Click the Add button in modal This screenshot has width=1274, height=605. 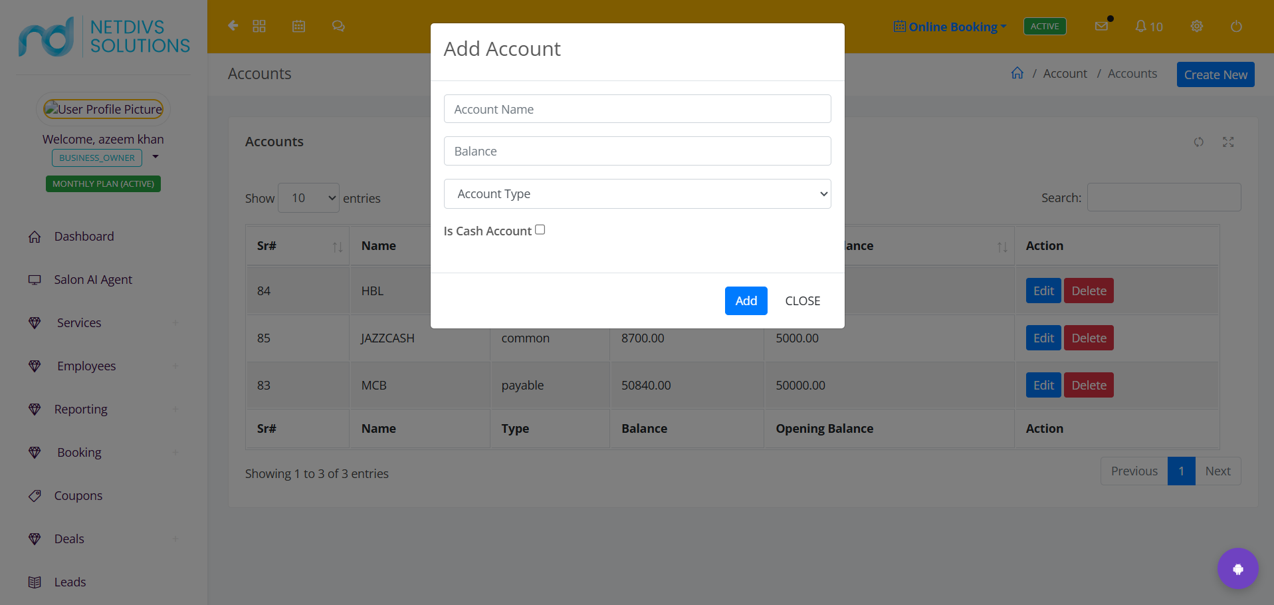pos(746,301)
